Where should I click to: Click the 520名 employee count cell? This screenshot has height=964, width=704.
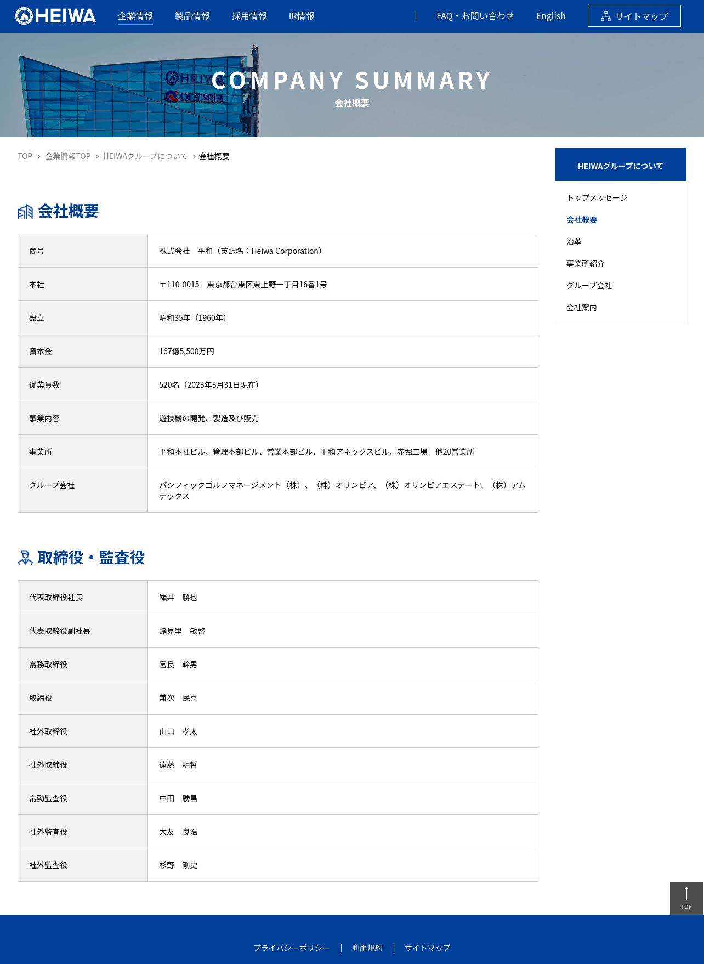tap(343, 385)
